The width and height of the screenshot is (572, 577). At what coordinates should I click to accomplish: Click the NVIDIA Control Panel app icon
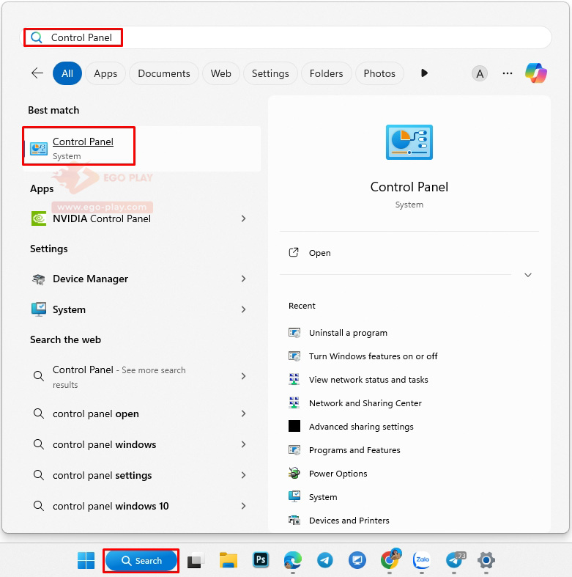[x=39, y=218]
